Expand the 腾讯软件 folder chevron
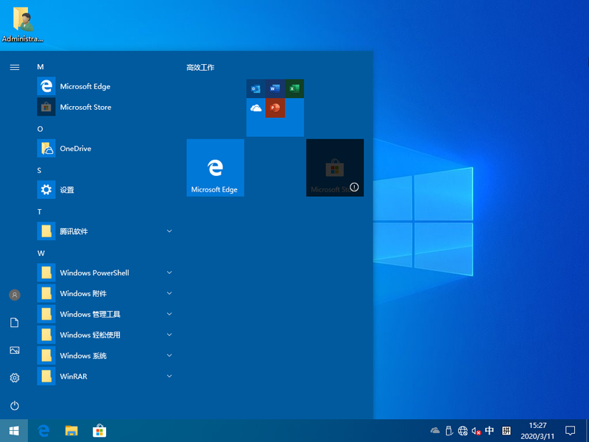The image size is (589, 442). [x=169, y=231]
